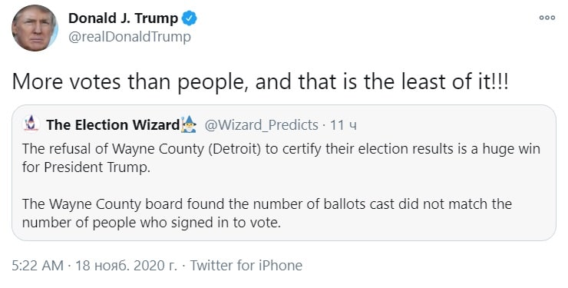Open The Election Wizard name in quote
The height and width of the screenshot is (288, 568).
pyautogui.click(x=113, y=124)
